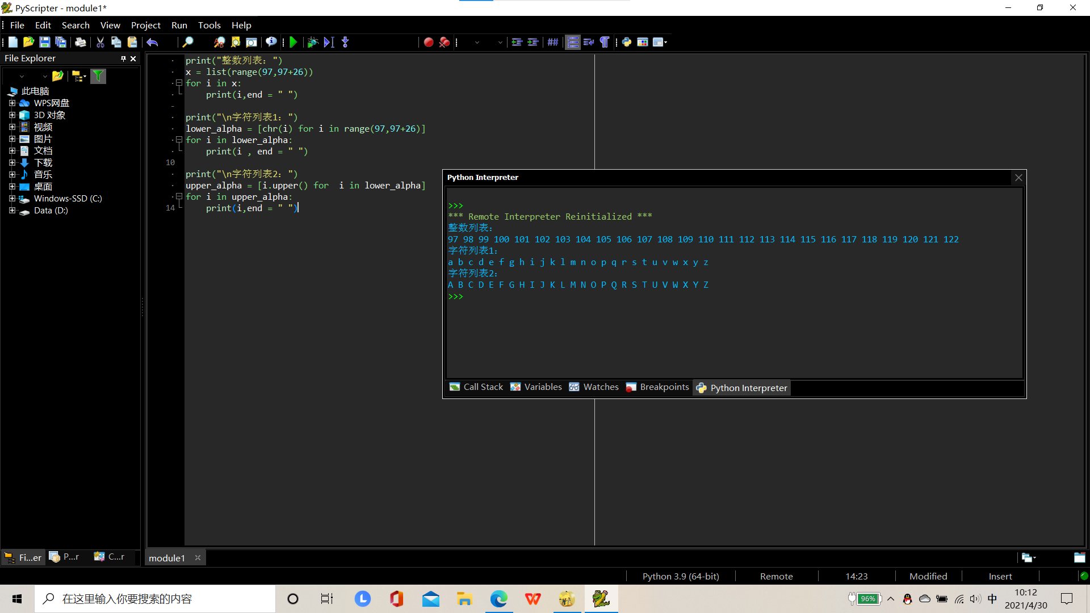
Task: Open the Run menu
Action: click(179, 25)
